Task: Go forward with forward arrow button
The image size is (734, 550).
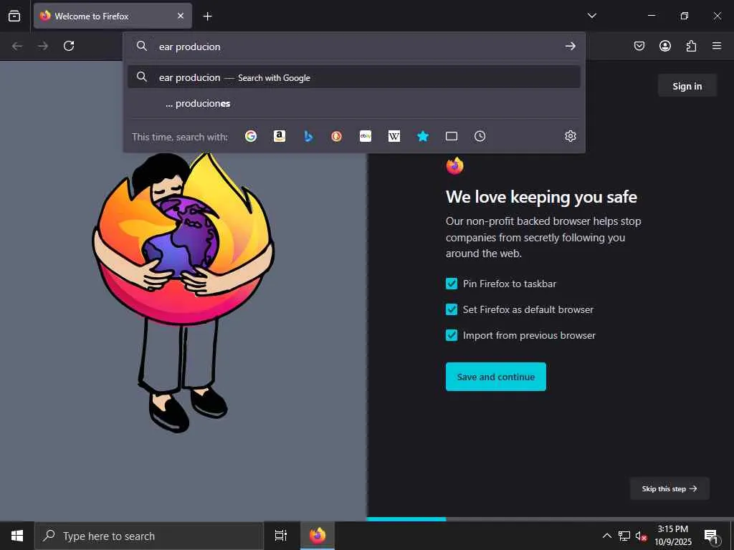Action: point(43,46)
